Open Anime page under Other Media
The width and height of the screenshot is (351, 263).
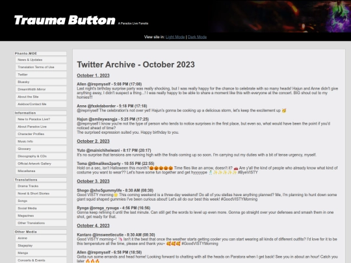(x=41, y=238)
